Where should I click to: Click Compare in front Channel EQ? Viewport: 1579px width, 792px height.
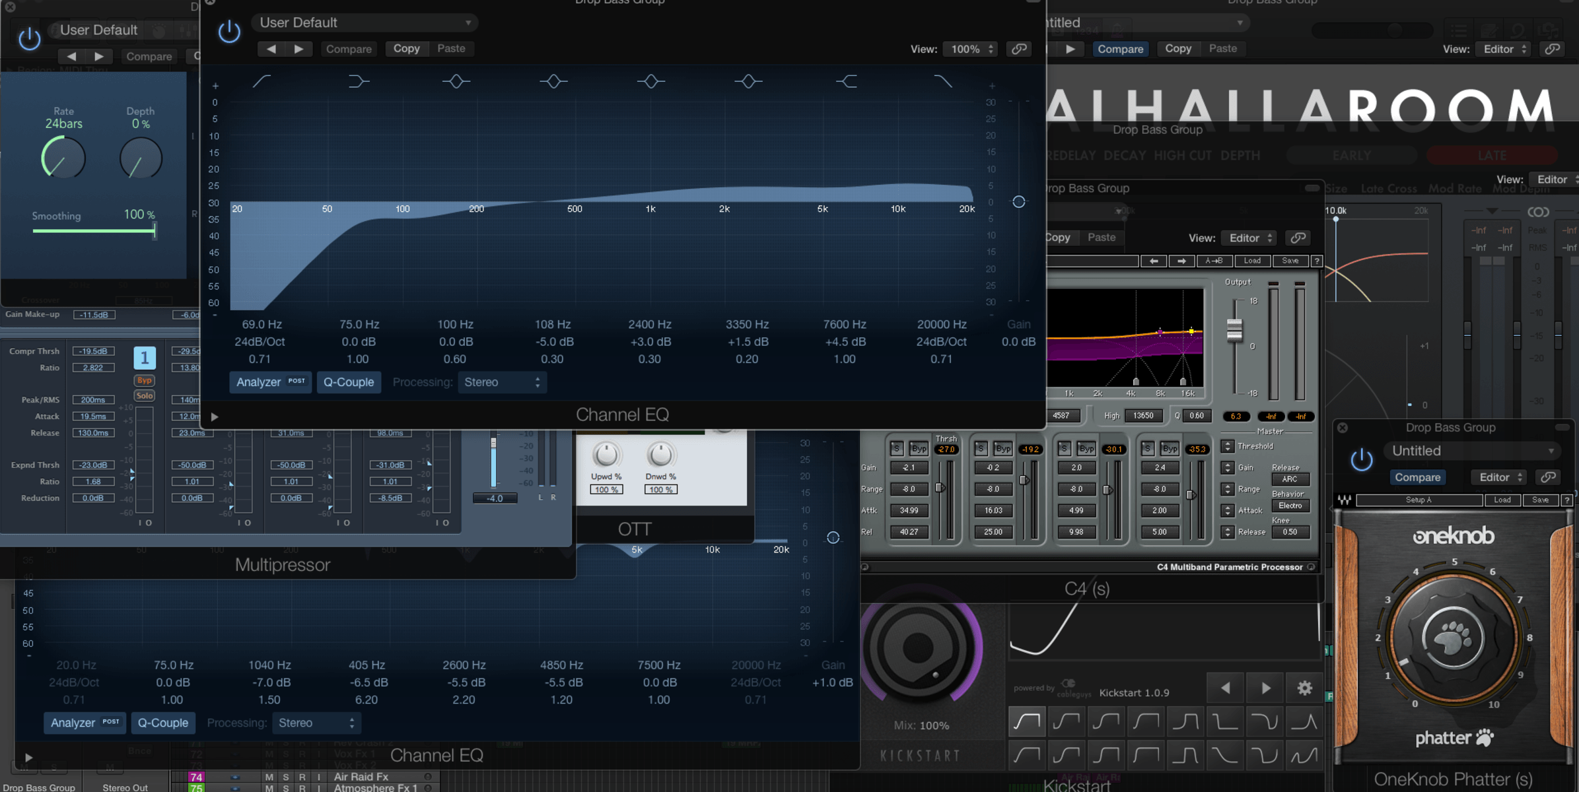[x=349, y=49]
